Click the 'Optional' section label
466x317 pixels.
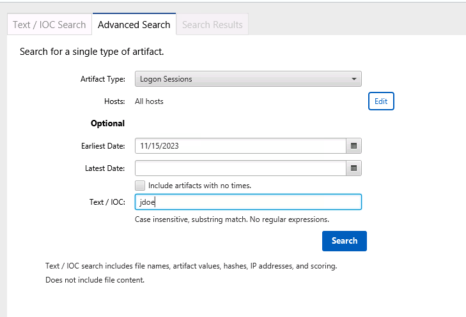point(107,123)
